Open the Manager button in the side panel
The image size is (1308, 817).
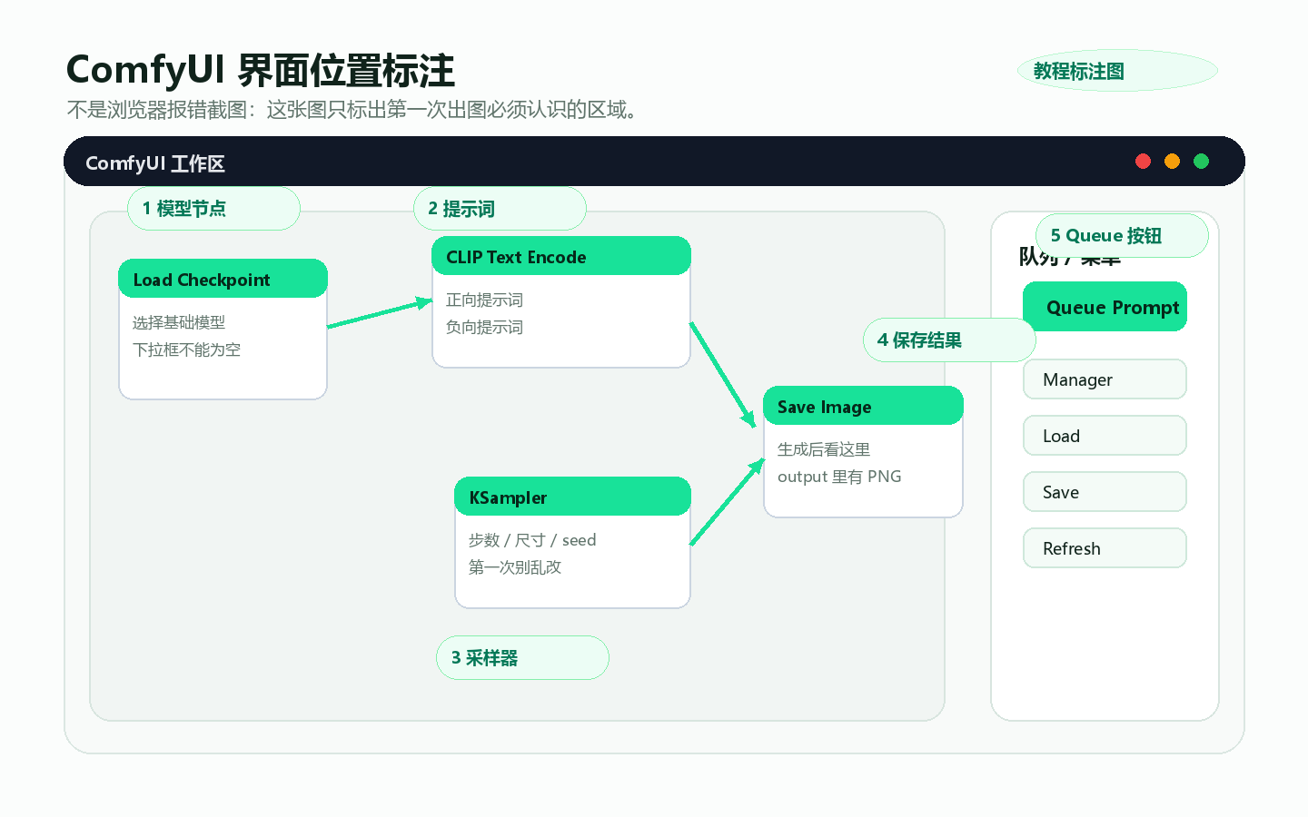pos(1105,379)
